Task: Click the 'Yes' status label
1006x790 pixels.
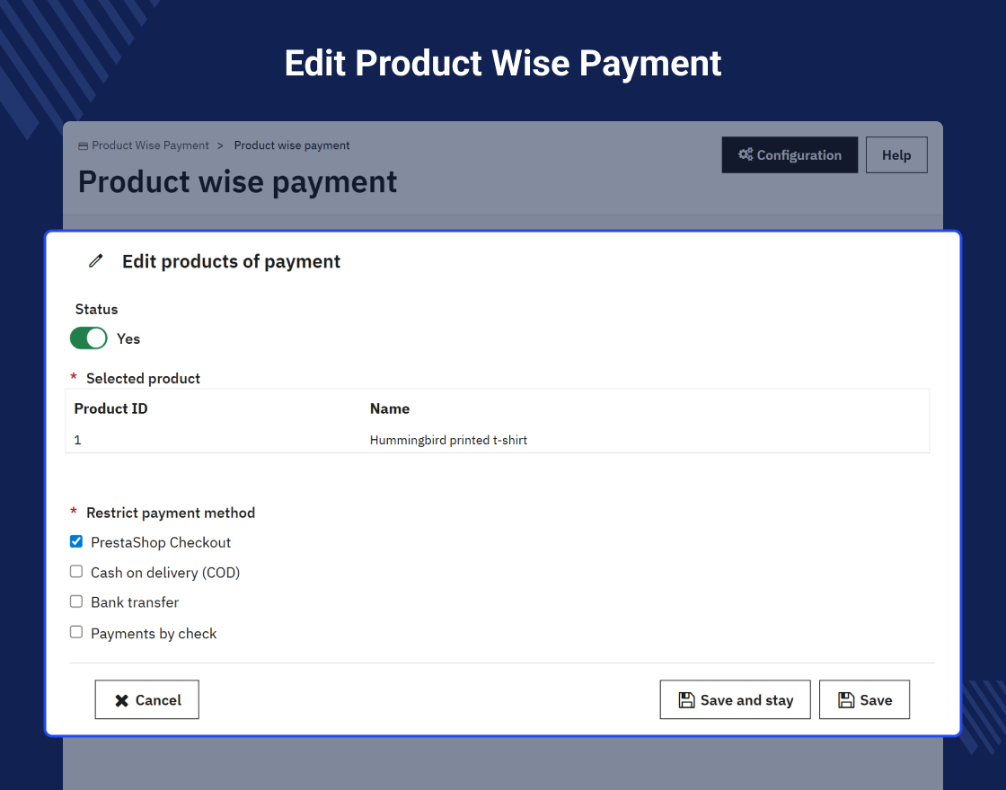Action: 128,338
